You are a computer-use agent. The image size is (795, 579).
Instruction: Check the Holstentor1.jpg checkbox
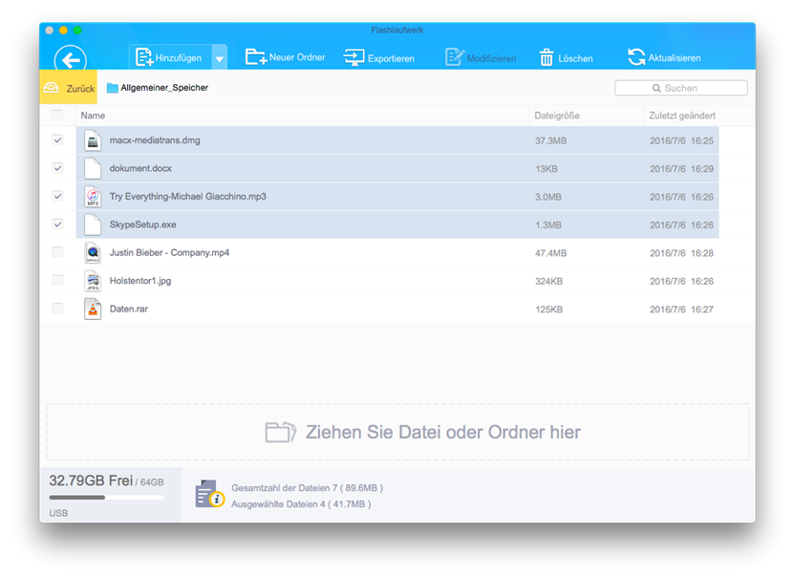coord(57,280)
